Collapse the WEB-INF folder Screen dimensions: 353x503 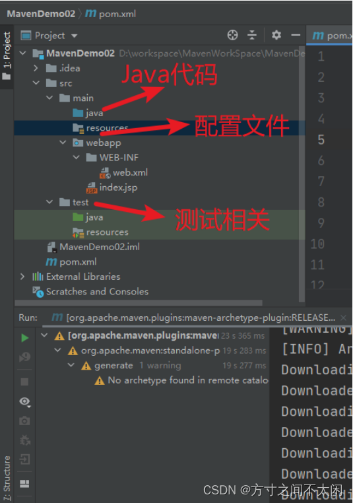(76, 157)
